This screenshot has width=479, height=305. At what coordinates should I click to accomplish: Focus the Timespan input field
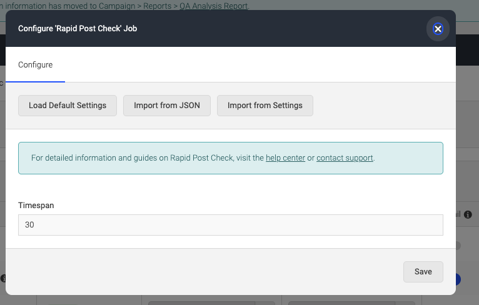pos(231,225)
